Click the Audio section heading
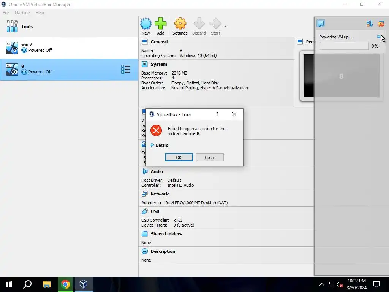389x292 pixels. [x=157, y=171]
